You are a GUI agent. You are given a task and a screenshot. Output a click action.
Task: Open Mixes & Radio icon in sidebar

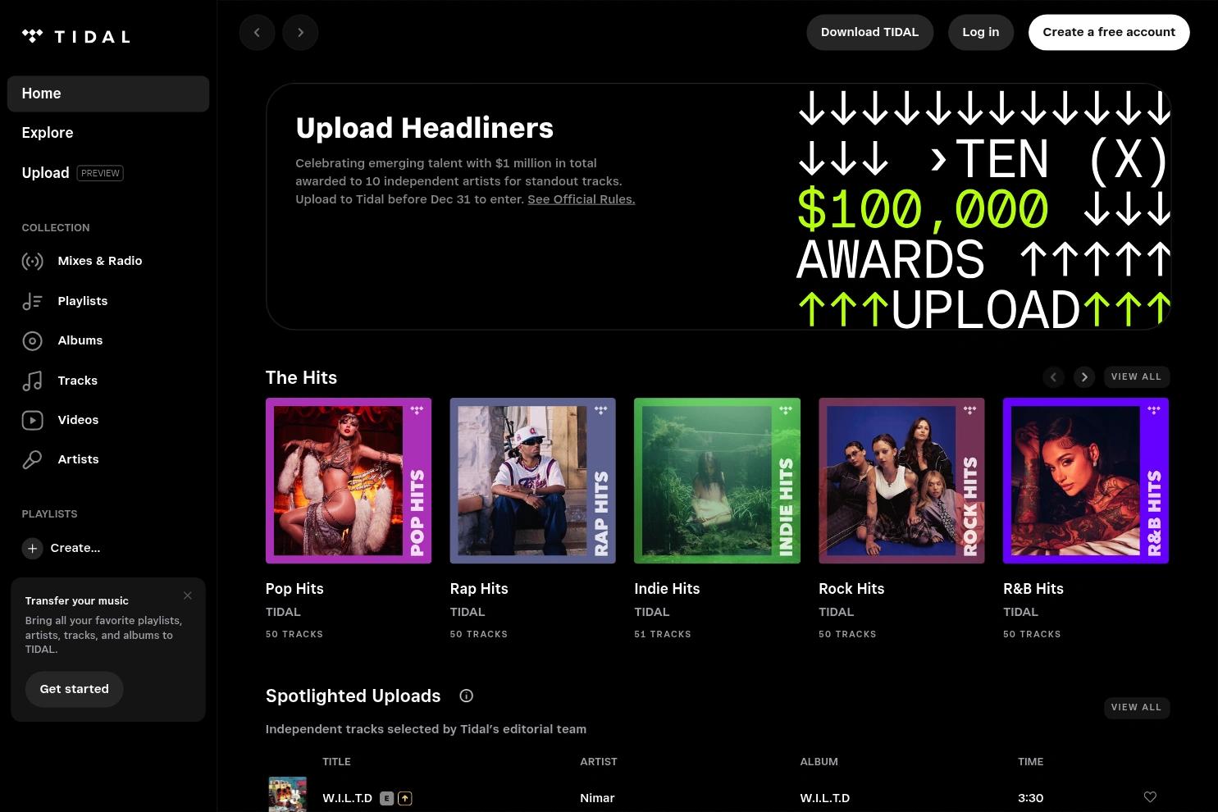click(x=32, y=262)
